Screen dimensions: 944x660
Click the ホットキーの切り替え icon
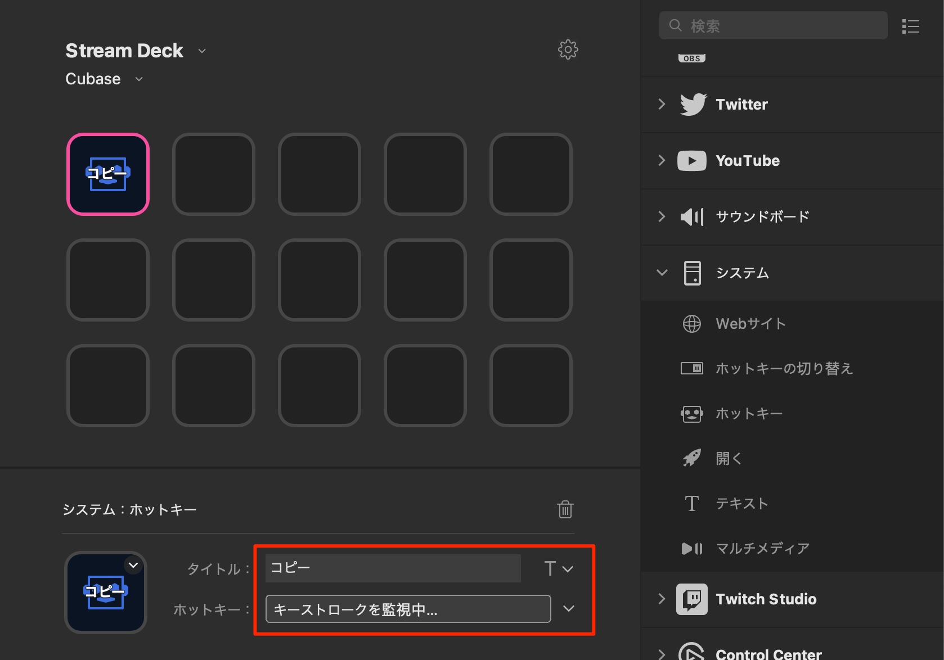pyautogui.click(x=691, y=368)
